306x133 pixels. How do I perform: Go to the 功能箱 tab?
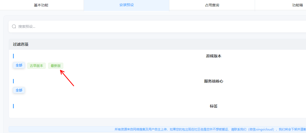(x=297, y=5)
